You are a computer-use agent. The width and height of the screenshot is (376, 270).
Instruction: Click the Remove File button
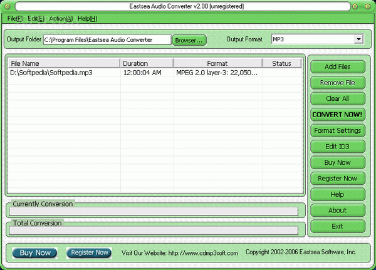coord(338,83)
